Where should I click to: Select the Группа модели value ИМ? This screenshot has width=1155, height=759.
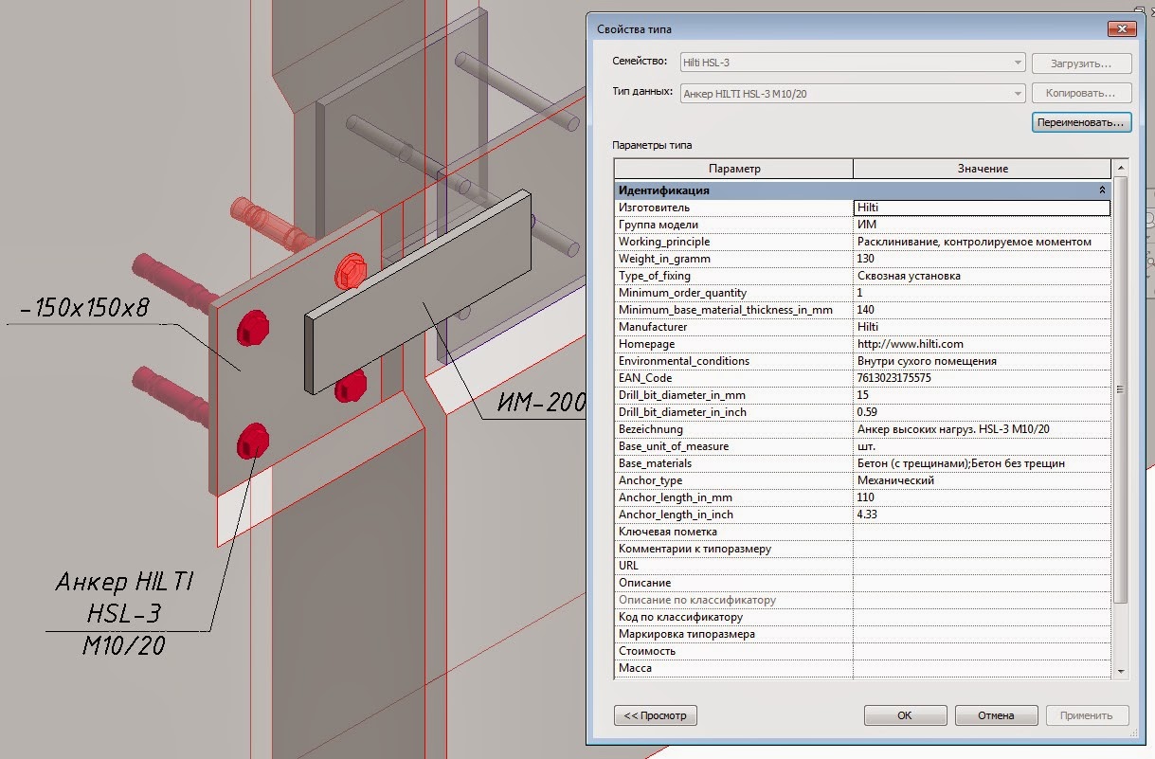click(982, 225)
